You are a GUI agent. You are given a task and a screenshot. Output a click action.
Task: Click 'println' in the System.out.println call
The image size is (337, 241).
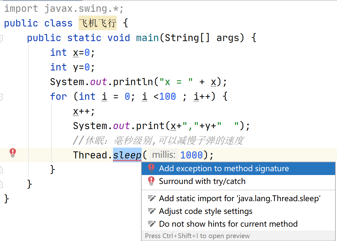pos(133,82)
